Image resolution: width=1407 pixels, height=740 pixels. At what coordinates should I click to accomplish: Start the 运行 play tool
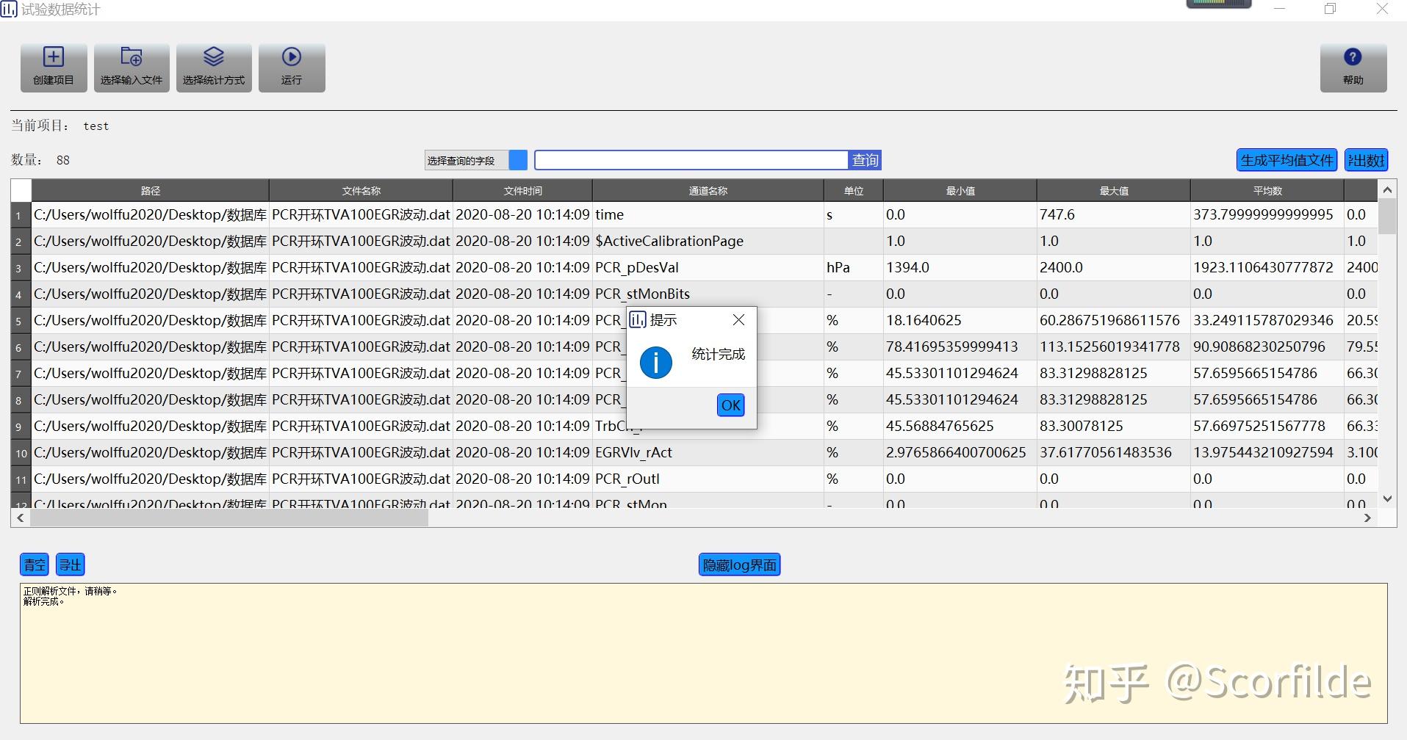pyautogui.click(x=292, y=68)
